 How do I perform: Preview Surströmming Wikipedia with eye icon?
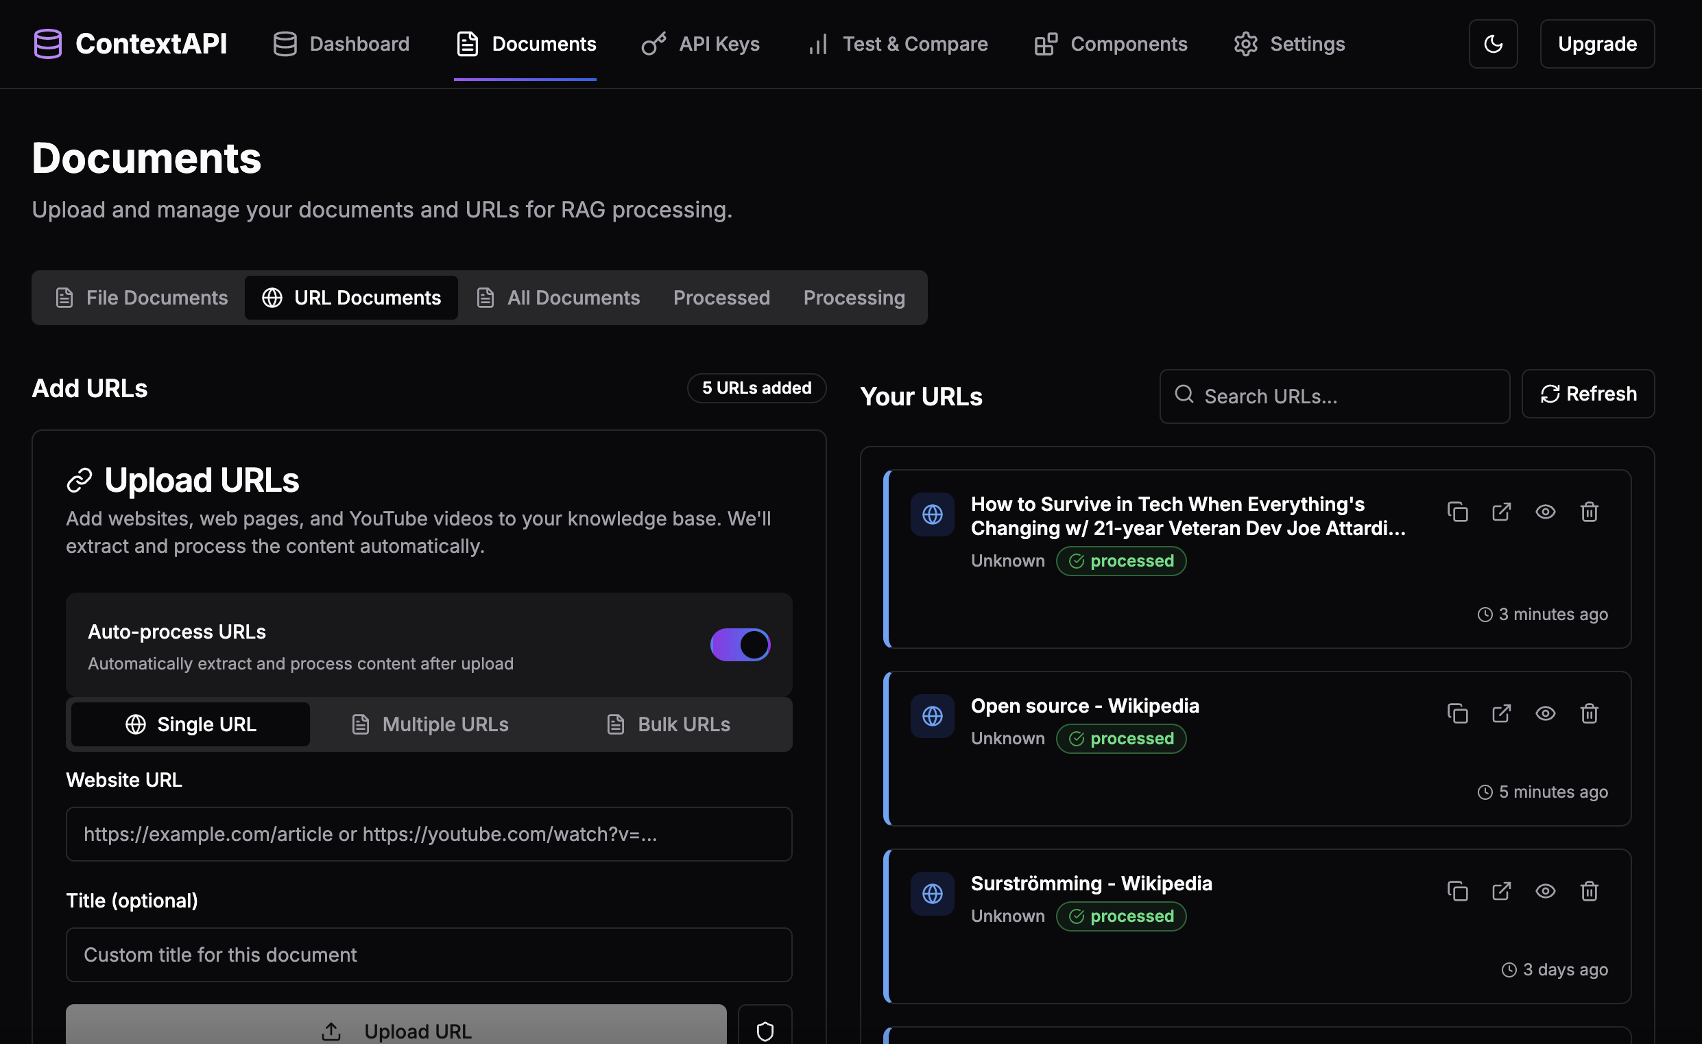(1544, 890)
